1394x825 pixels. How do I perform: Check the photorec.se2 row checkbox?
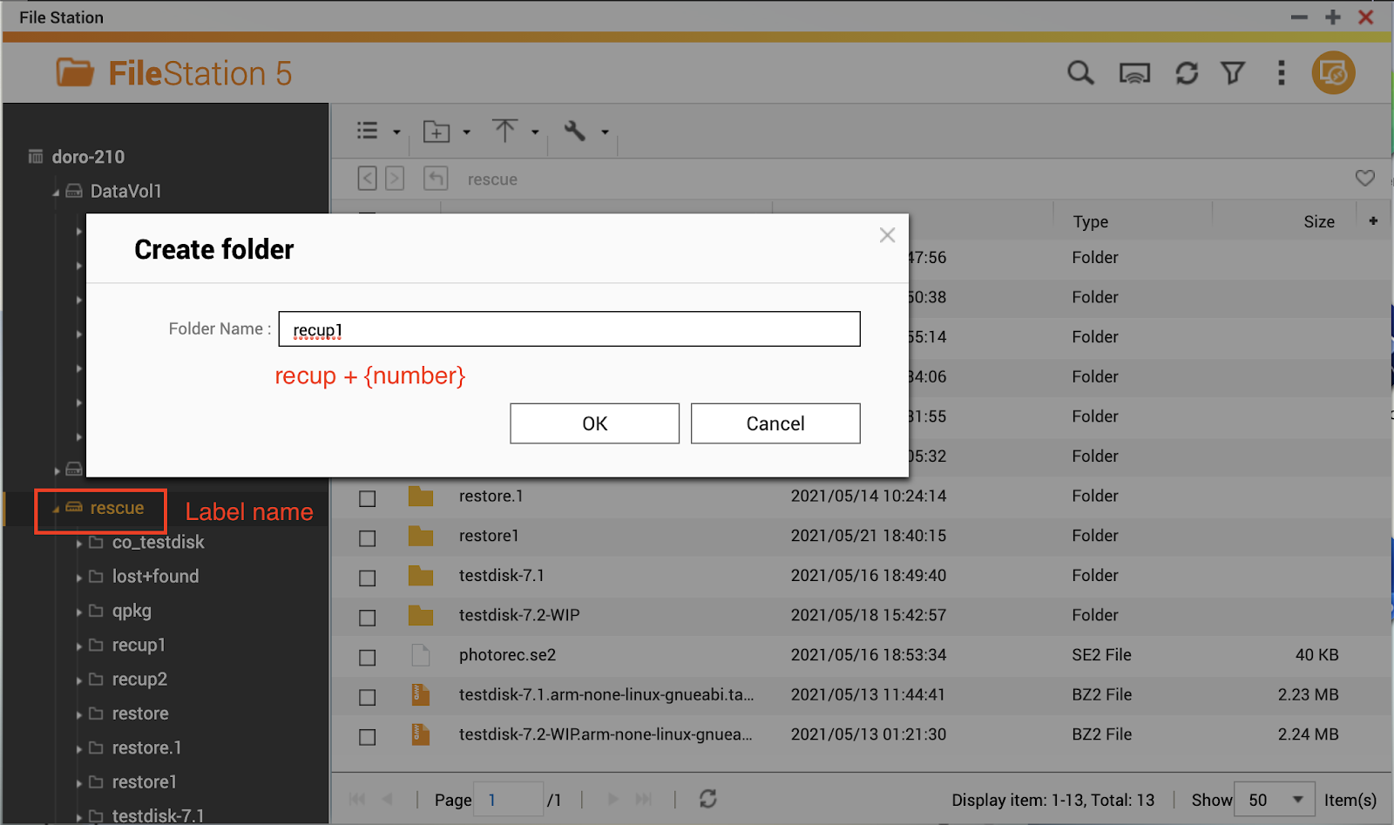coord(368,658)
